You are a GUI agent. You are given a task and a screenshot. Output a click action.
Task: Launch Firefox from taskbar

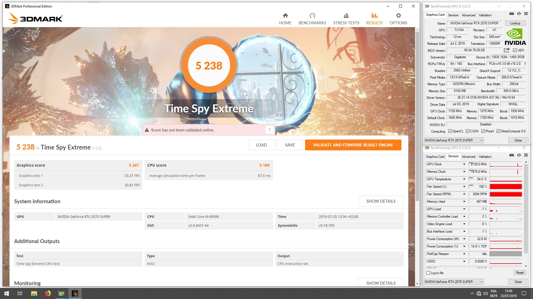click(x=48, y=293)
